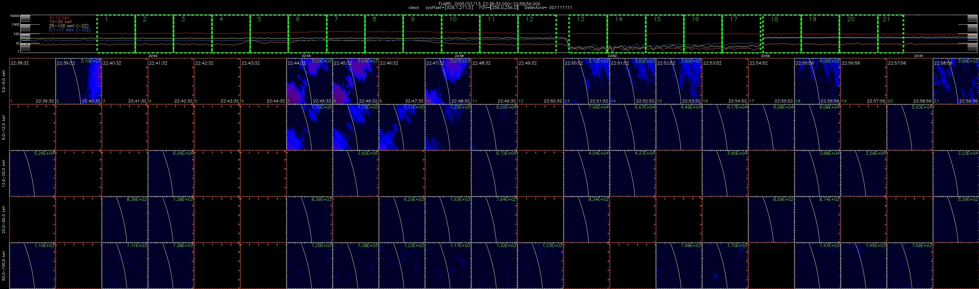Viewport: 979px width, 289px height.
Task: Select time interval 1 in the lightcurve
Action: 116,34
